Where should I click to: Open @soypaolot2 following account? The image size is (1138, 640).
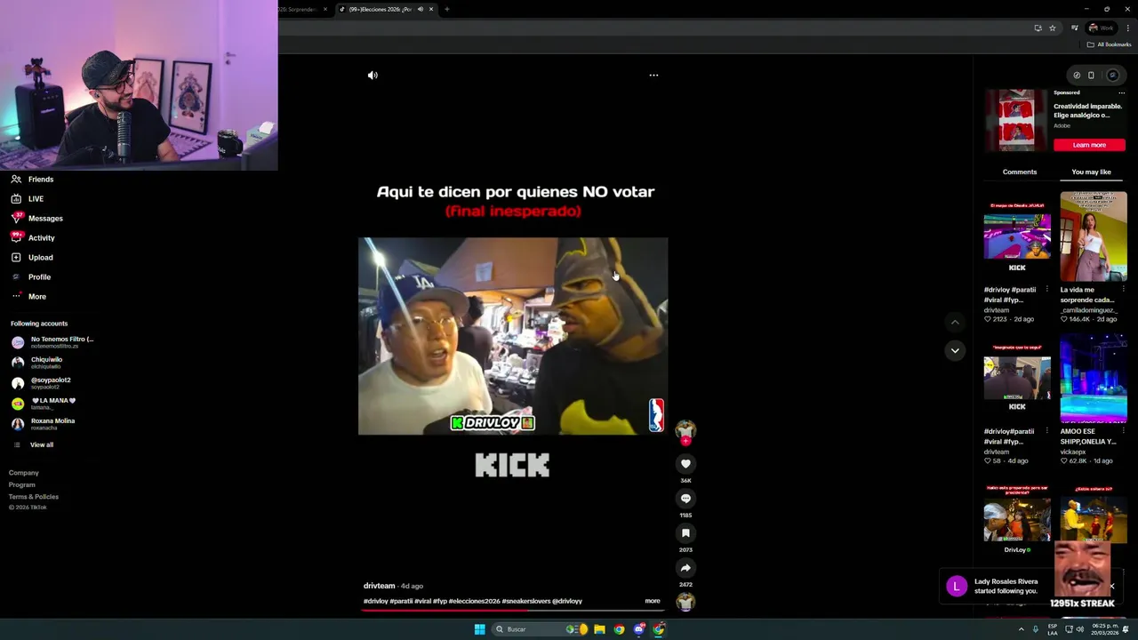[x=41, y=382]
